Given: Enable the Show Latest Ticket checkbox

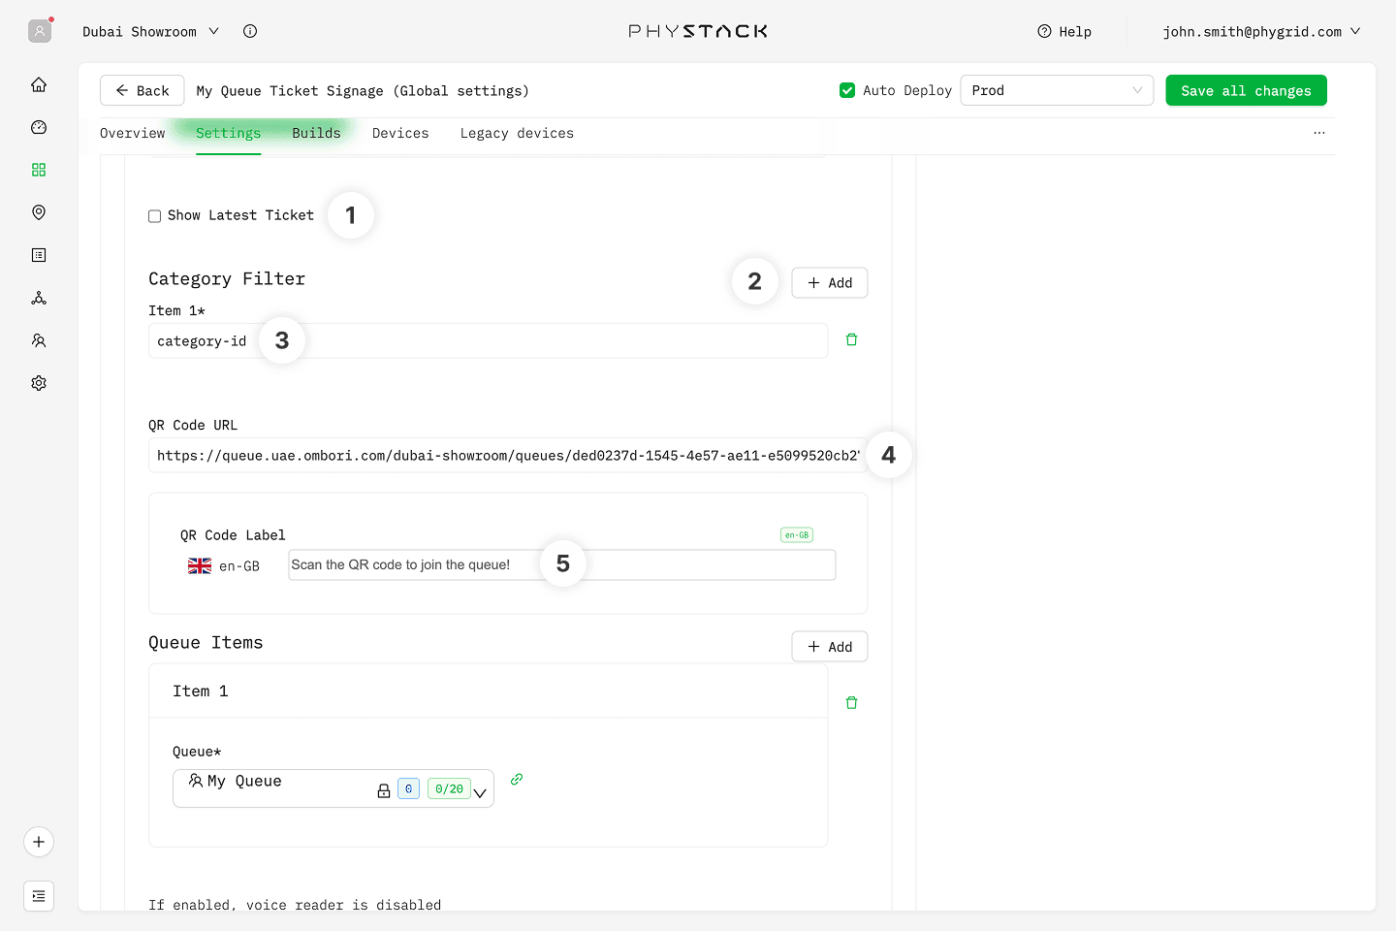Looking at the screenshot, I should 155,216.
